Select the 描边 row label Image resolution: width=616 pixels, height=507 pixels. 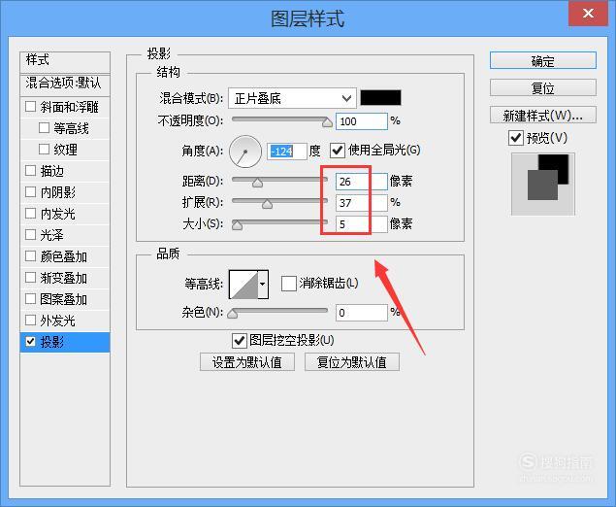pyautogui.click(x=52, y=171)
